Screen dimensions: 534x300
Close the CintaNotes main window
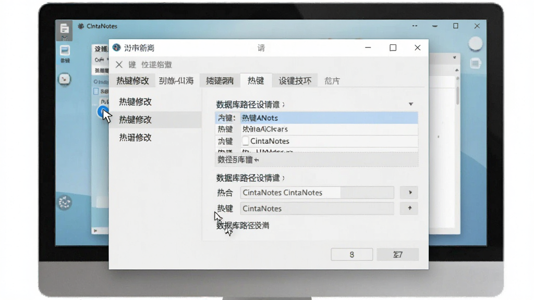click(x=477, y=26)
